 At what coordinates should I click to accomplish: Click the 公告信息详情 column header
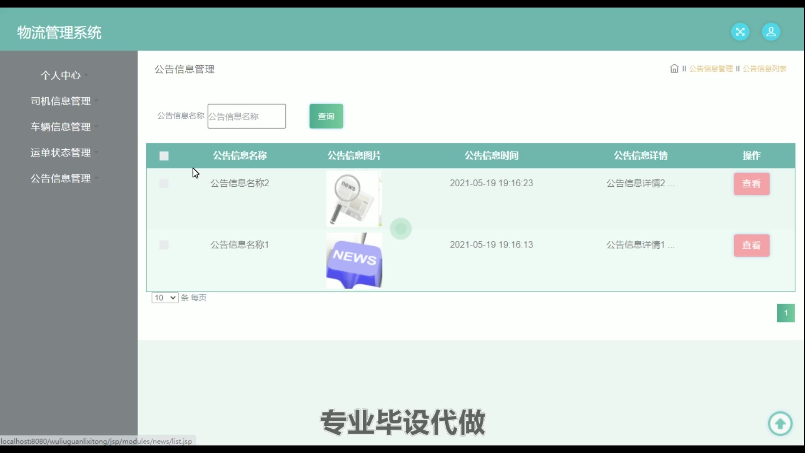coord(641,156)
